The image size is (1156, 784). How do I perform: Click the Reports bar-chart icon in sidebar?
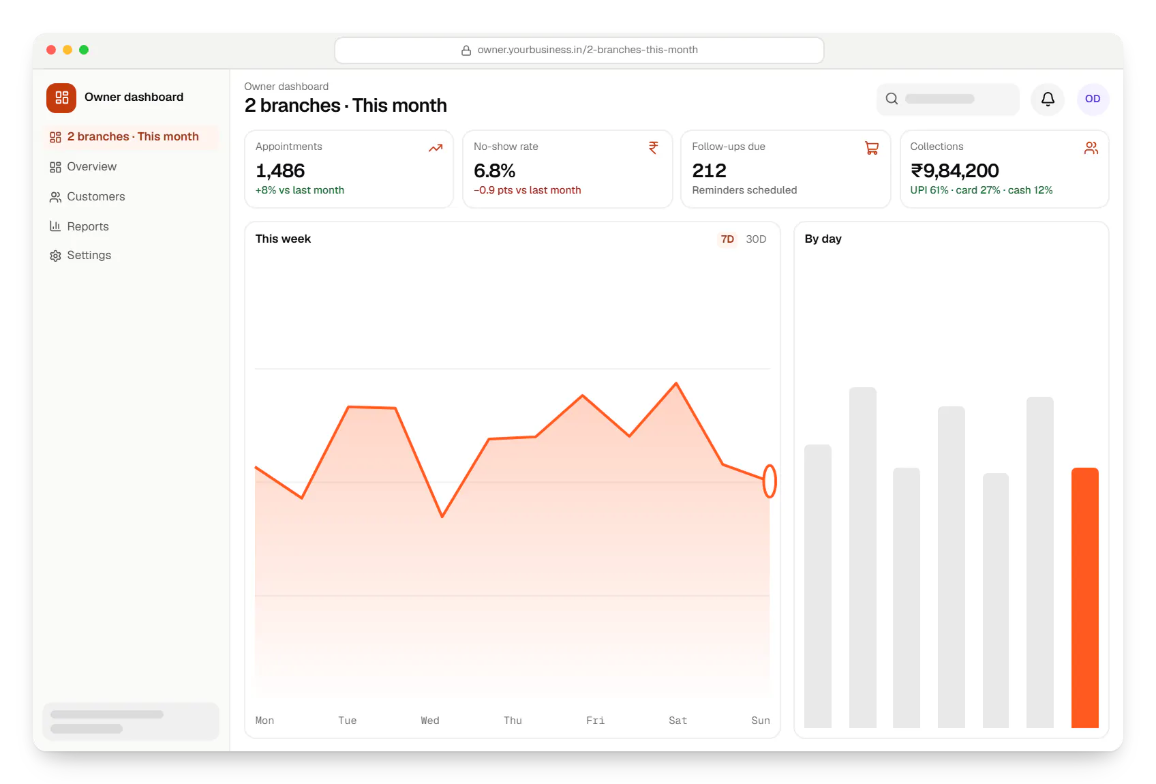click(x=55, y=226)
